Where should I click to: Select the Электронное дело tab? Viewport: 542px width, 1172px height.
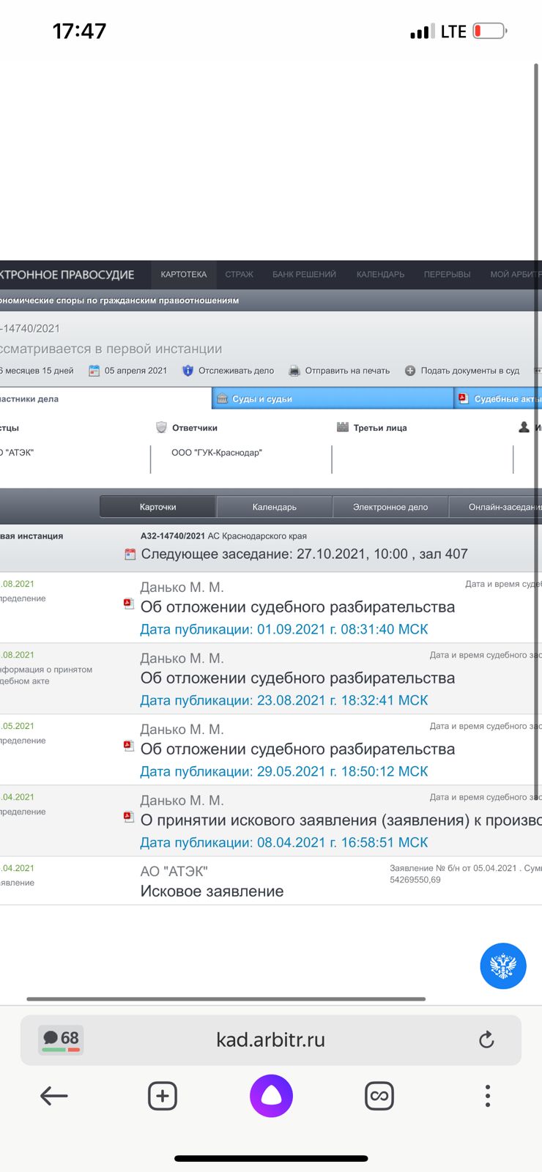[390, 507]
